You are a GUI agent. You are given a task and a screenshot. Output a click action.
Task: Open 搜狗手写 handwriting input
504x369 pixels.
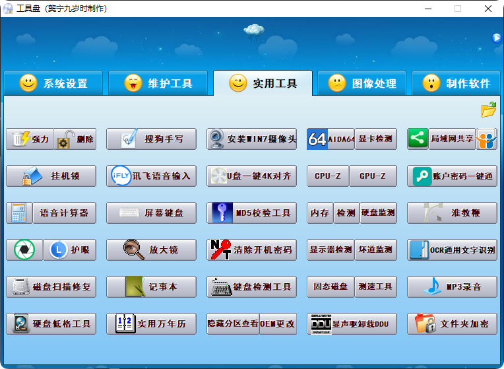[151, 139]
